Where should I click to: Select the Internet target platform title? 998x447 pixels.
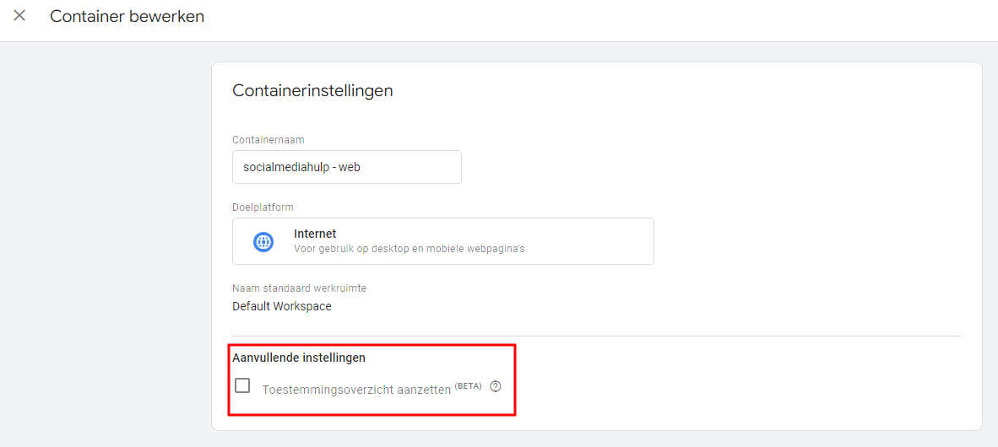click(315, 234)
